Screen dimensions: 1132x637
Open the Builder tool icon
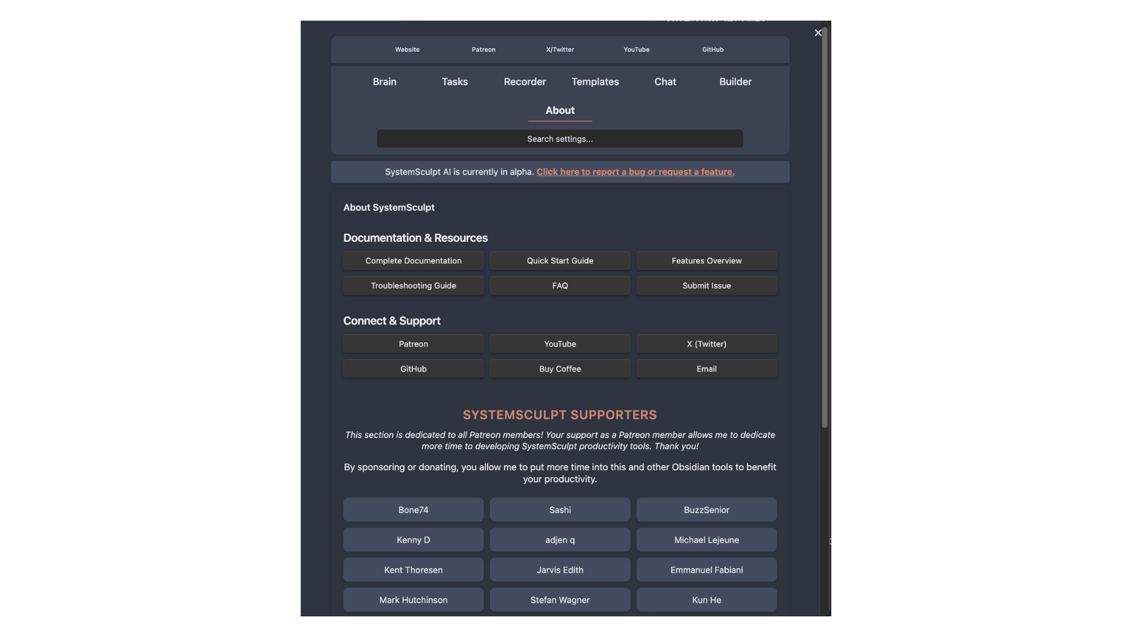click(x=735, y=81)
